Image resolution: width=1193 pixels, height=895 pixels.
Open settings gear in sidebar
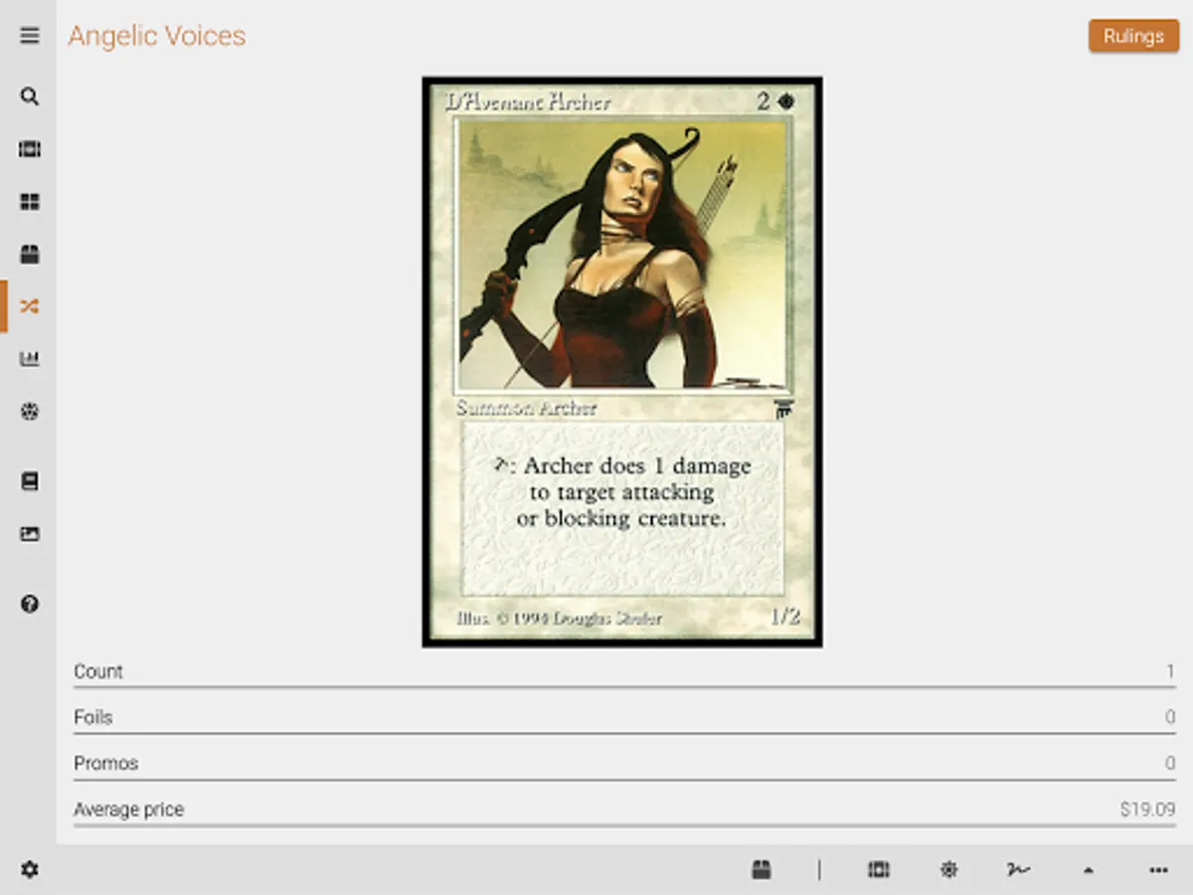coord(30,870)
